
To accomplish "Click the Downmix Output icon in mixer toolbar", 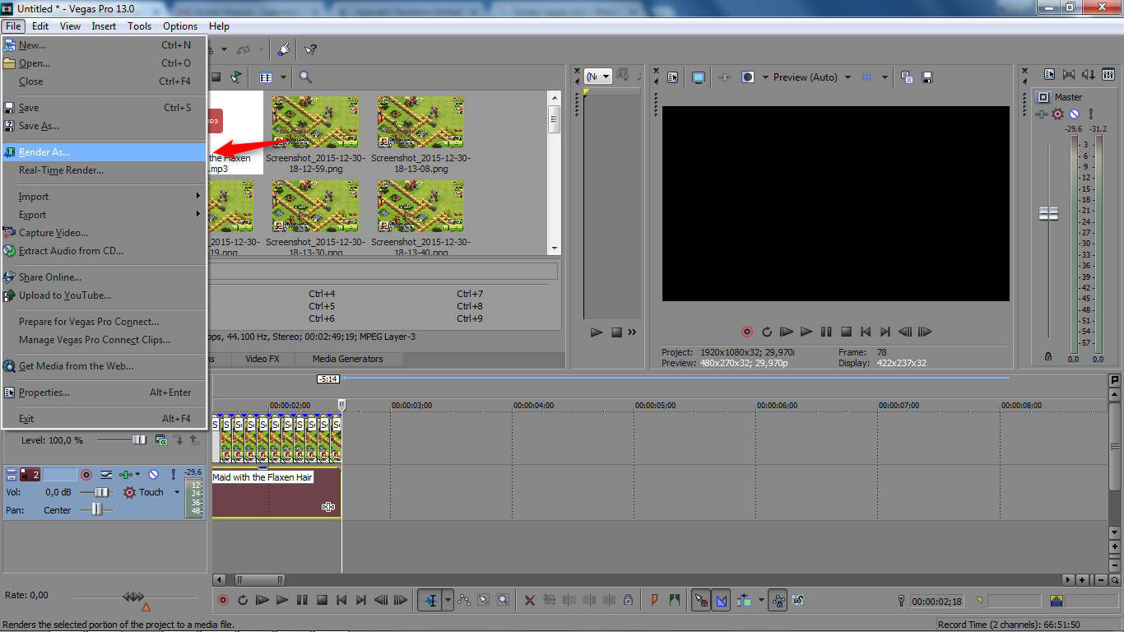I will tap(1069, 75).
